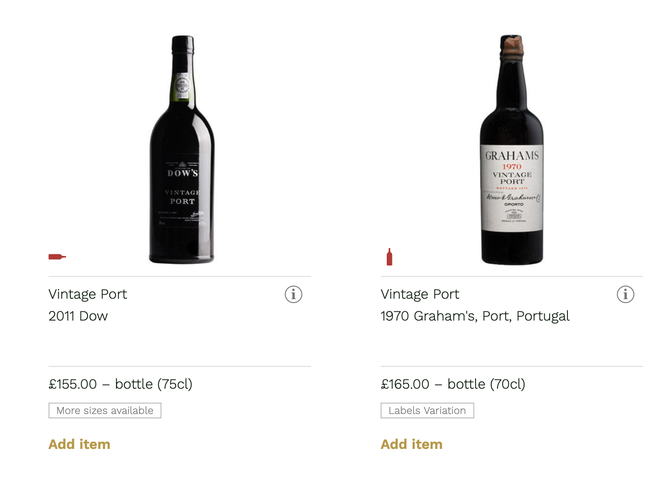
Task: Click the Labels Variation badge
Action: pyautogui.click(x=427, y=411)
